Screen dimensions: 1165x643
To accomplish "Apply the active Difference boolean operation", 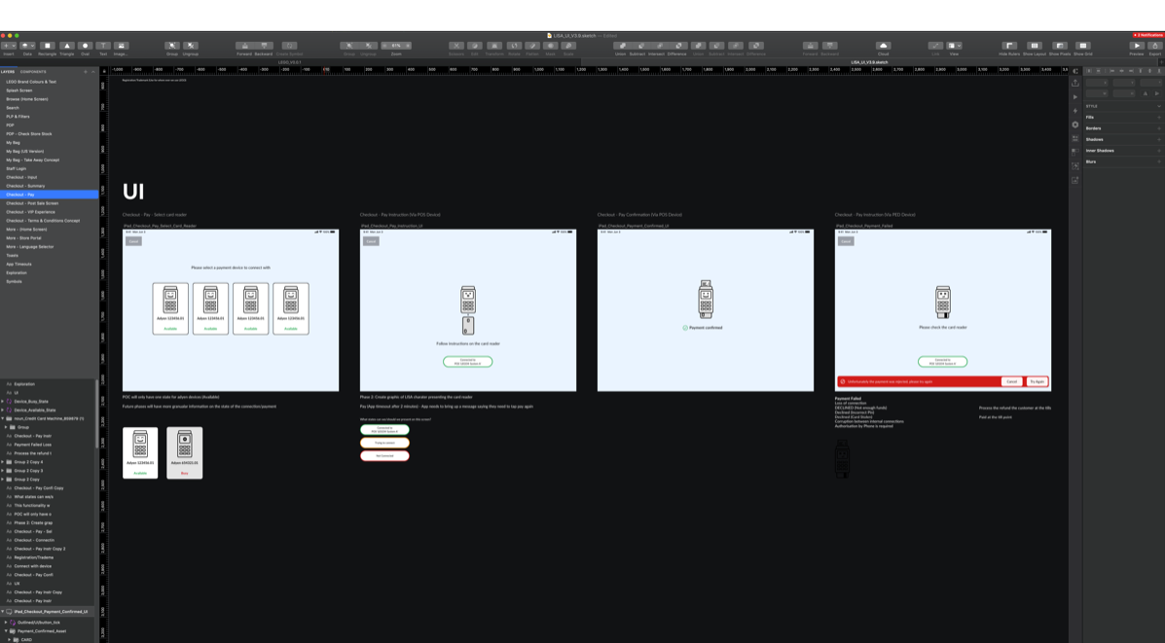I will [x=676, y=46].
